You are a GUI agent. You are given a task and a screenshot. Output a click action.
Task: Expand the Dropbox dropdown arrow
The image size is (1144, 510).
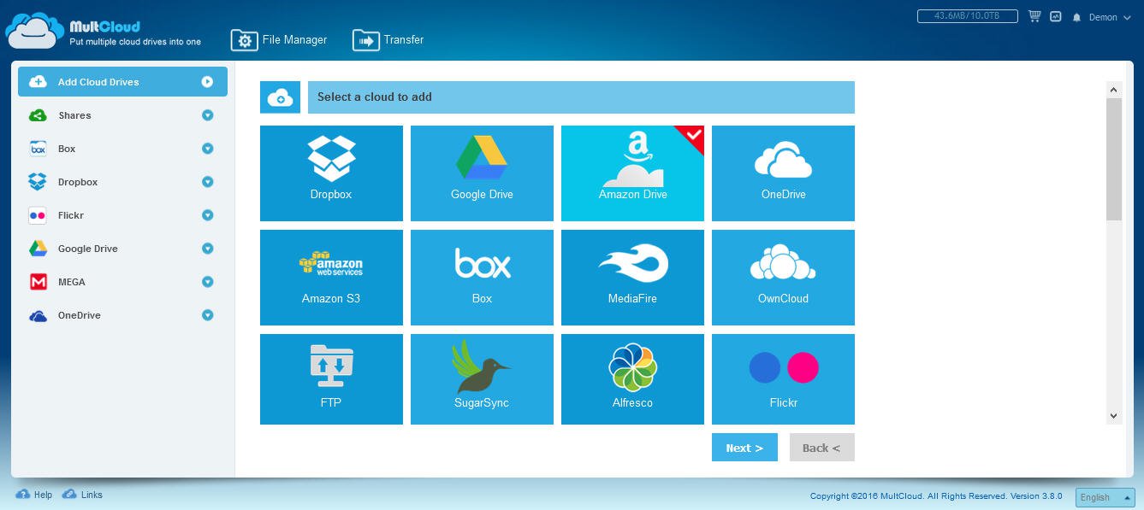click(x=207, y=182)
